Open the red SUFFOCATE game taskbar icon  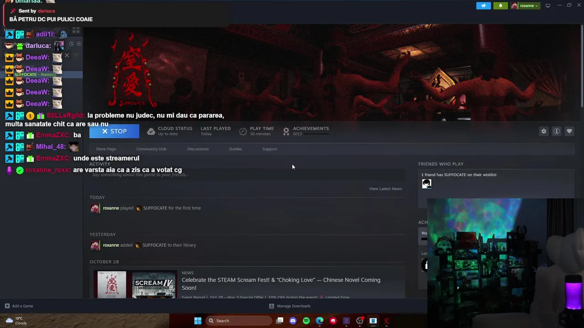click(x=386, y=321)
